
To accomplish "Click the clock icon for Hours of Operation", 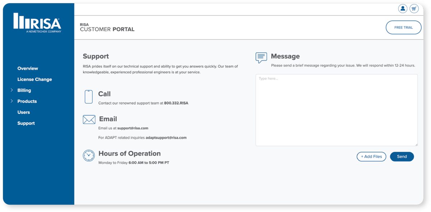I will [89, 156].
